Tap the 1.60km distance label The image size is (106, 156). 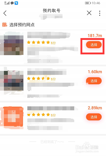click(x=95, y=72)
